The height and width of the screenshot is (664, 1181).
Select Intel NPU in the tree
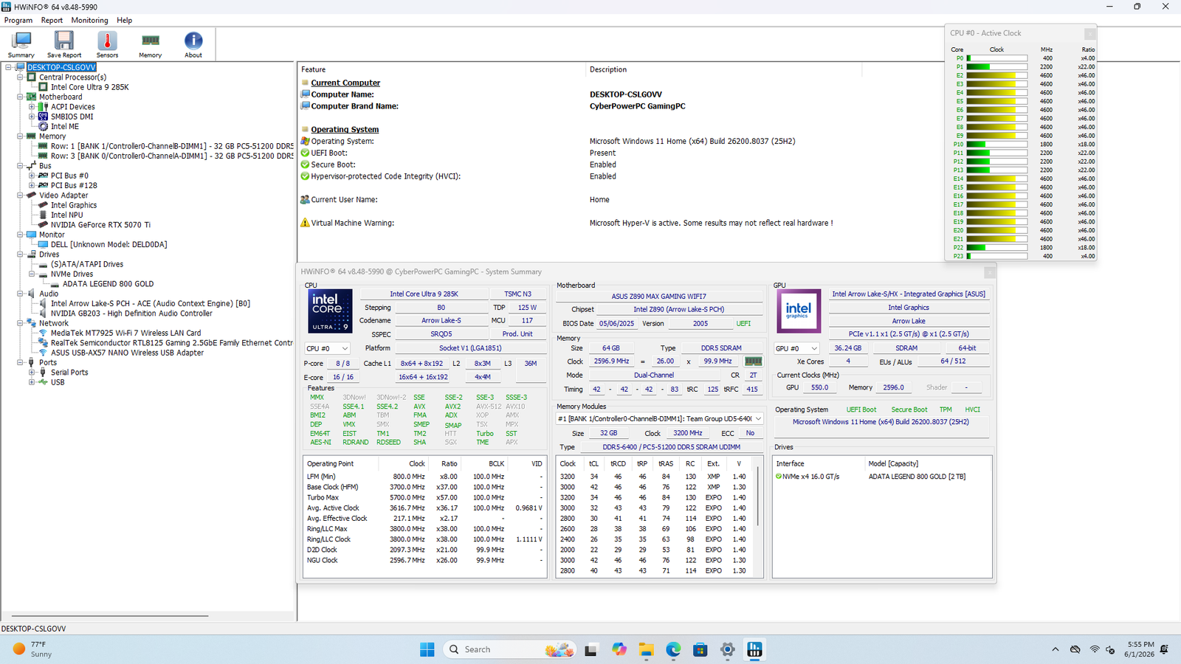67,215
